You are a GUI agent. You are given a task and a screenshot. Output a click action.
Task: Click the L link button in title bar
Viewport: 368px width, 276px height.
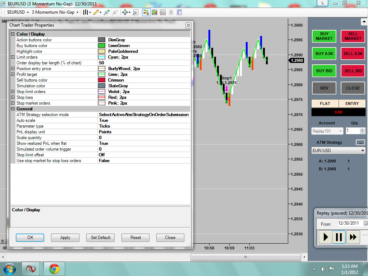322,3
